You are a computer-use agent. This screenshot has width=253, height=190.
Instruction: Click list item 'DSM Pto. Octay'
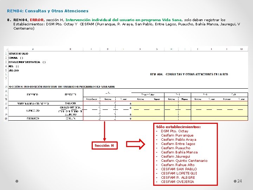point(175,131)
